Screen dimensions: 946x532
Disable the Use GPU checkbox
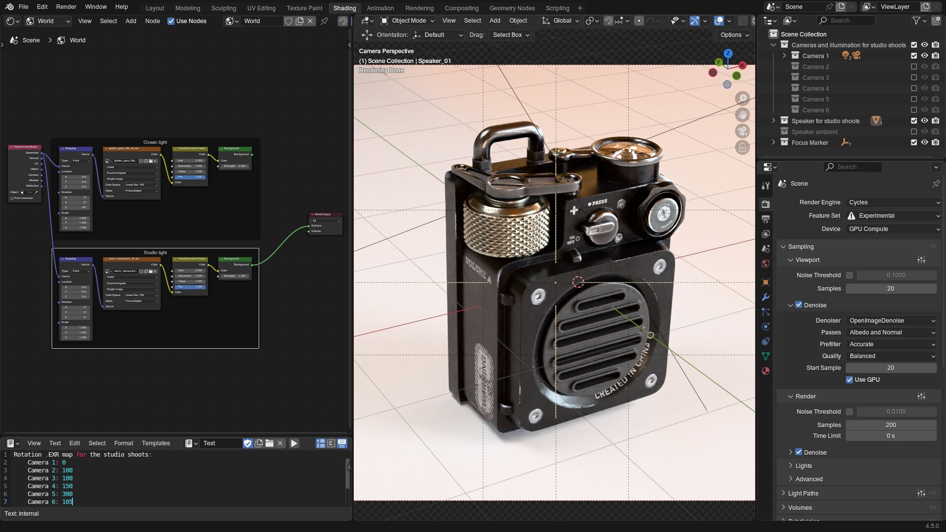pos(849,380)
